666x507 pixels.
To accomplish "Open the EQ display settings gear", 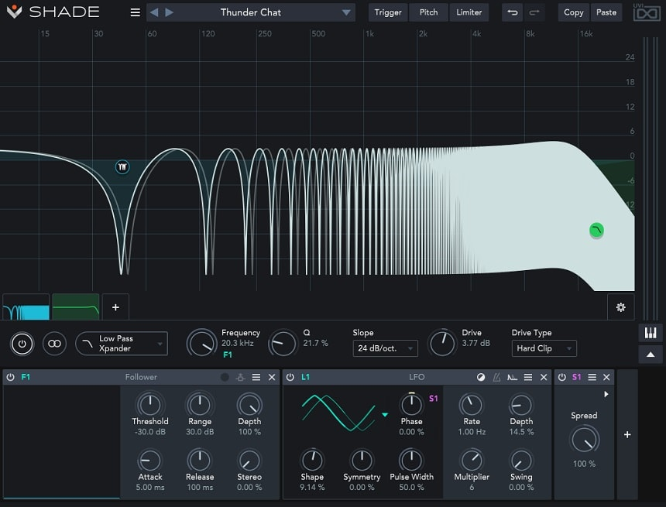I will click(x=620, y=307).
